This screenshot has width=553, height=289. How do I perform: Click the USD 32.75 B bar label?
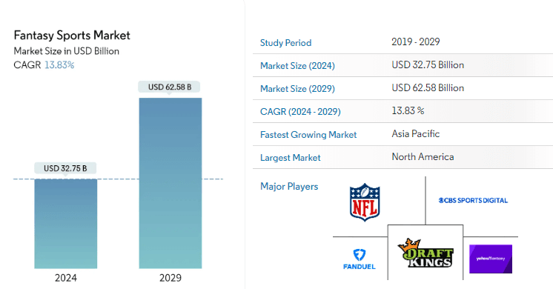point(65,168)
